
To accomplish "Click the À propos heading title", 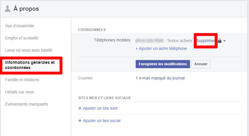I will [x=26, y=9].
